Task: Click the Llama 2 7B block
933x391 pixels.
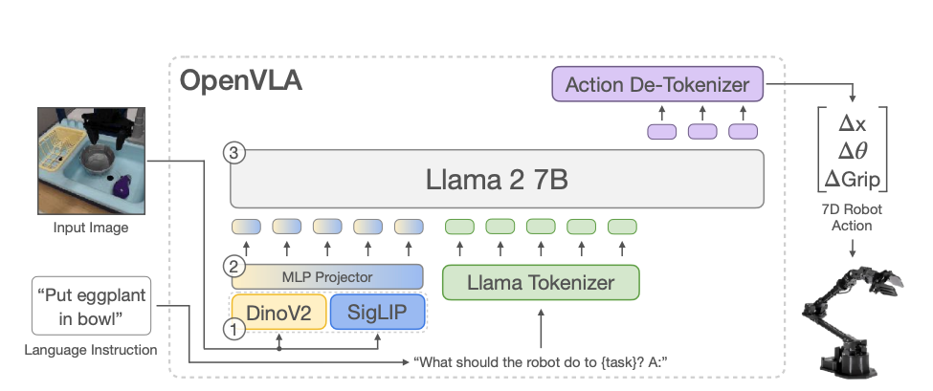Action: [496, 177]
